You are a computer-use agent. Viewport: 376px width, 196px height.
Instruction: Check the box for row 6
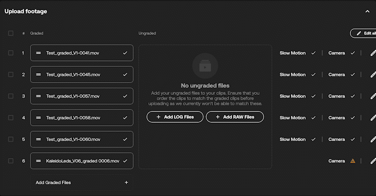click(x=11, y=161)
